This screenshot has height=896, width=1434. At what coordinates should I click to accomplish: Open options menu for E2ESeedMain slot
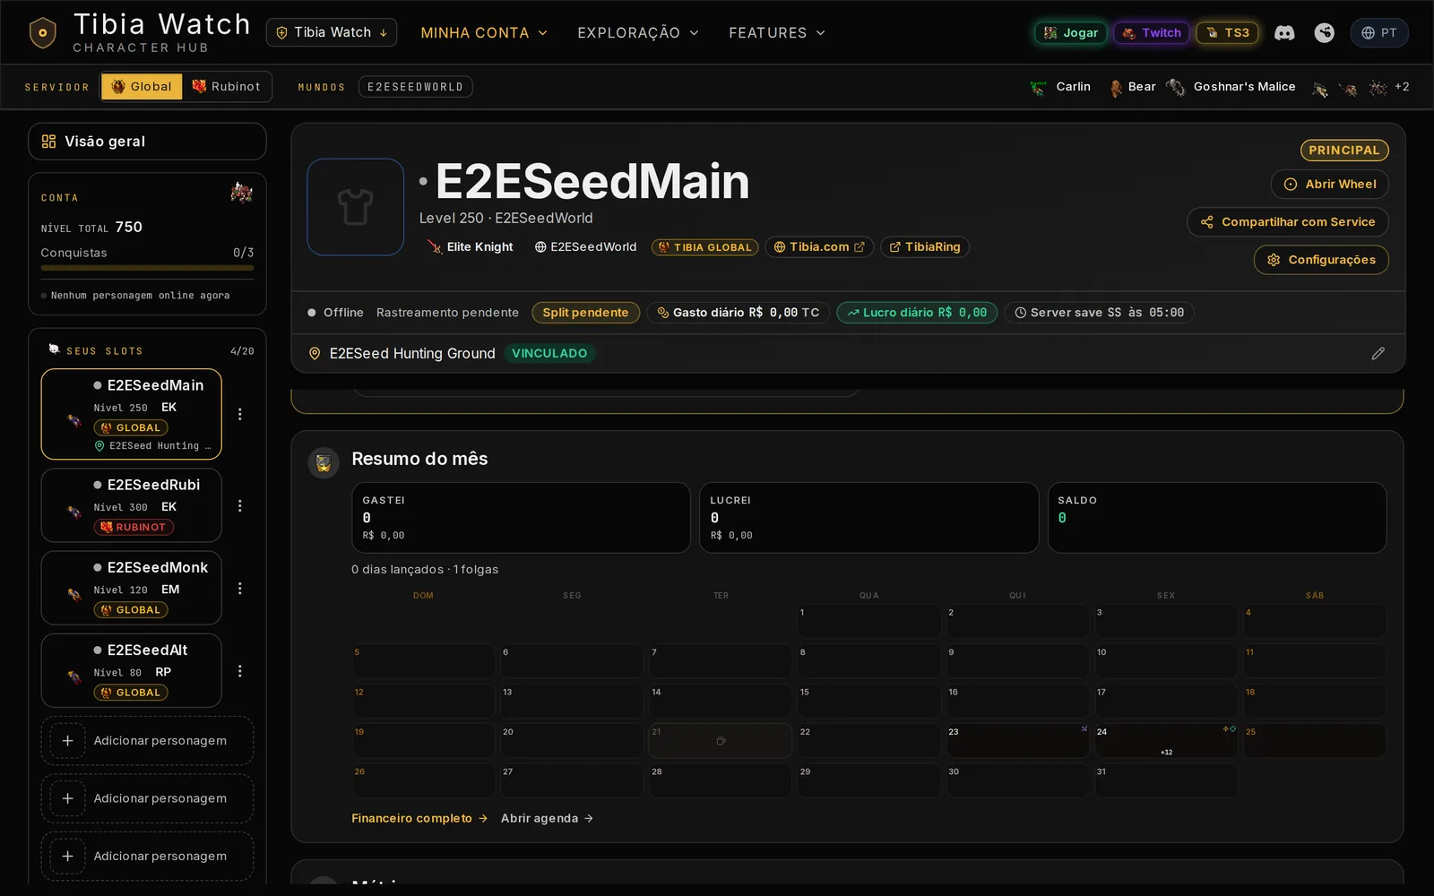coord(239,414)
